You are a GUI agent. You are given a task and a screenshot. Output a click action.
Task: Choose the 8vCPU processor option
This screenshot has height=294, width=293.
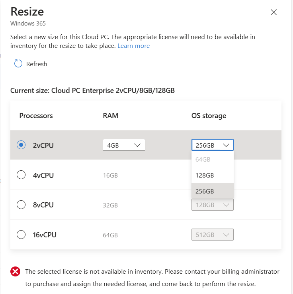21,205
